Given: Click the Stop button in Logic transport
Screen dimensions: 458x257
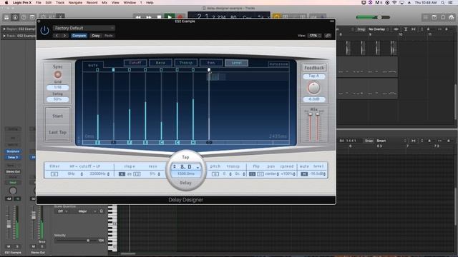Looking at the screenshot, I should (159, 17).
